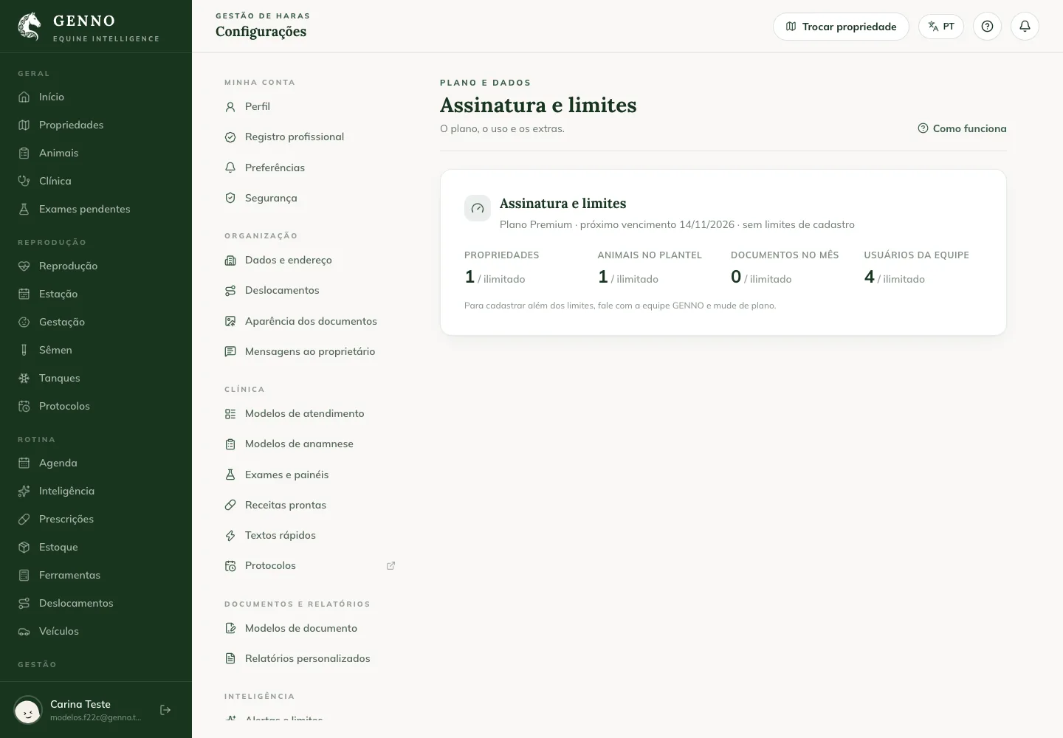Open Deslocamentos in main sidebar

click(96, 603)
